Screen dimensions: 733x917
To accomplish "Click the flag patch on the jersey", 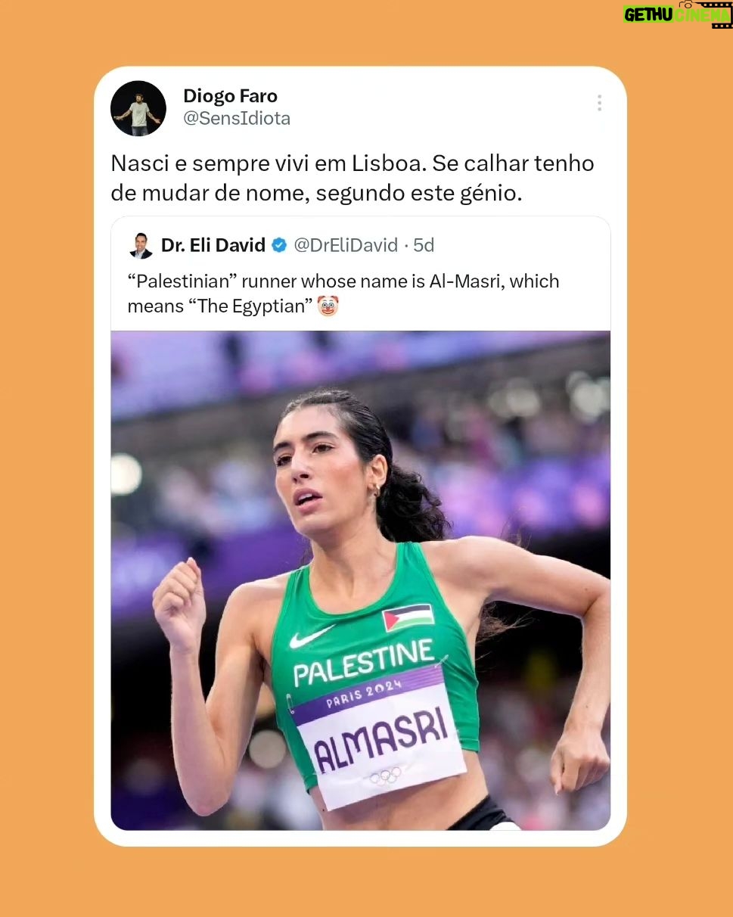I will (x=408, y=617).
